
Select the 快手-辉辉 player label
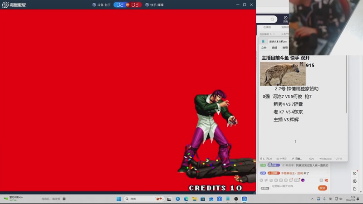tap(154, 5)
